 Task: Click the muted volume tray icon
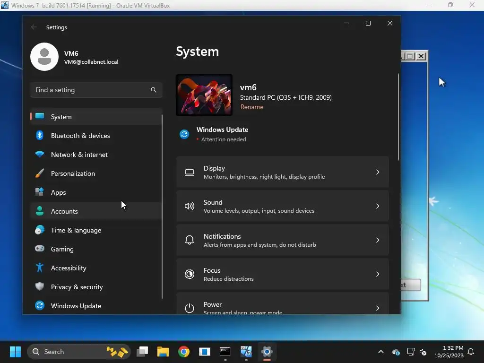point(423,352)
